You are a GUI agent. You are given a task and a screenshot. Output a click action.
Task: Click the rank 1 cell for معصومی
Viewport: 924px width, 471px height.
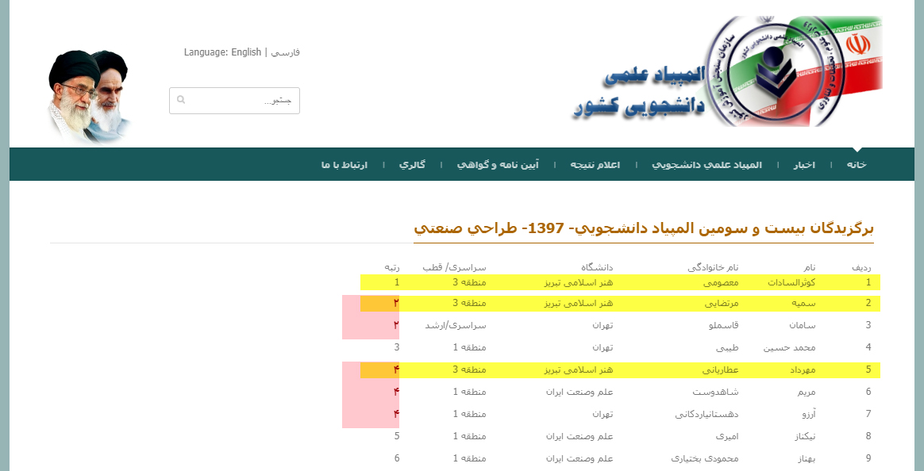coord(397,282)
